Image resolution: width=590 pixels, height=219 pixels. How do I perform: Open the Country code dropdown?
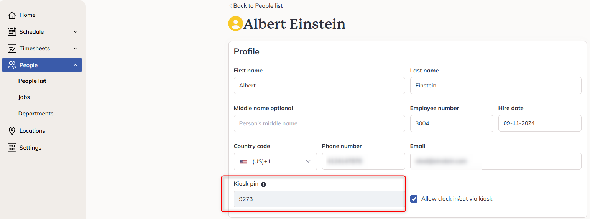pos(275,161)
